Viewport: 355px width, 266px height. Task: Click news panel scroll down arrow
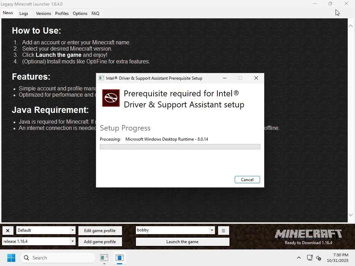coord(351,215)
